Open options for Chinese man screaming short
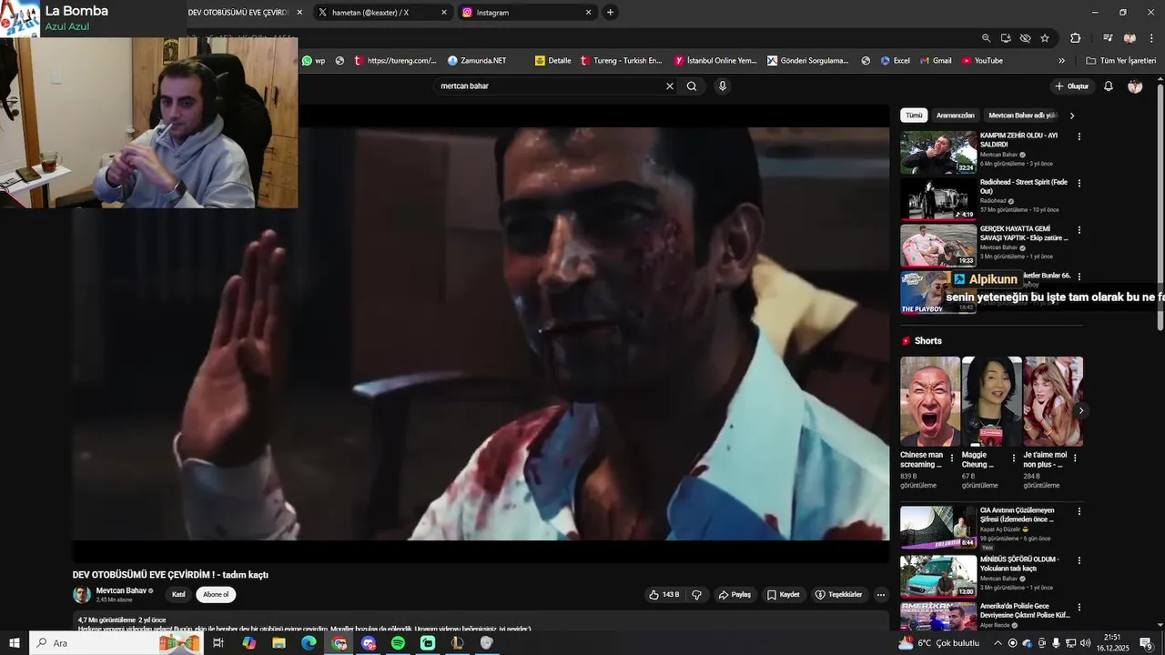This screenshot has height=655, width=1165. click(952, 458)
